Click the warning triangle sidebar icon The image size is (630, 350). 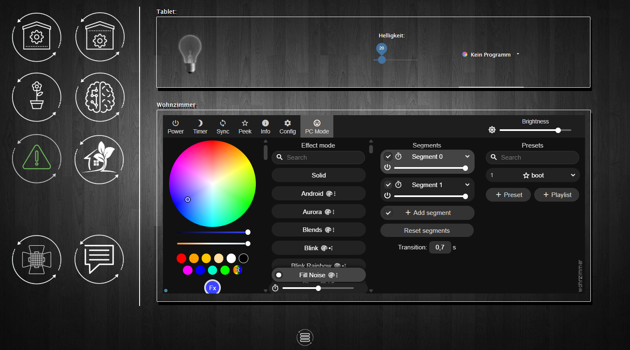point(37,158)
